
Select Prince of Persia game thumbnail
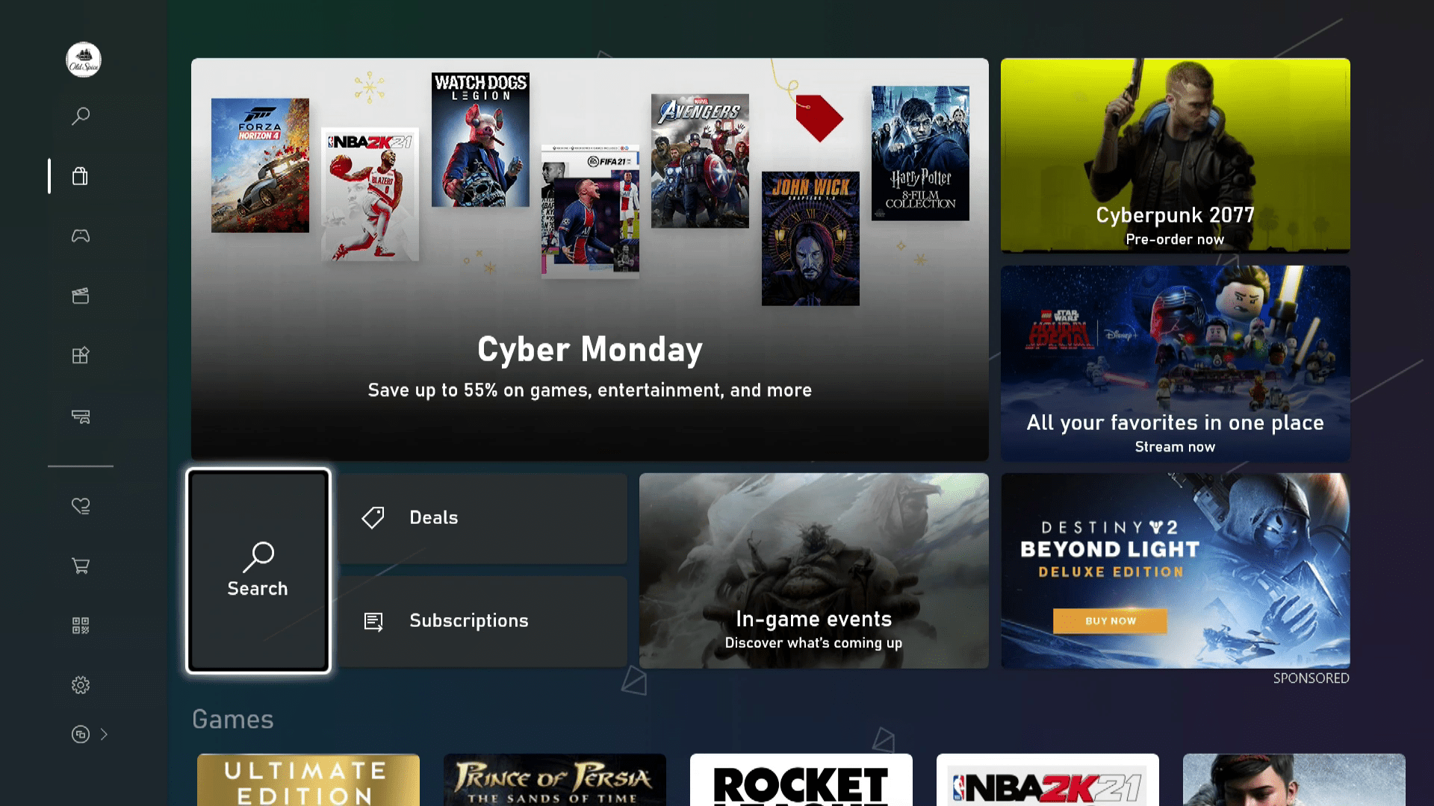pos(554,779)
